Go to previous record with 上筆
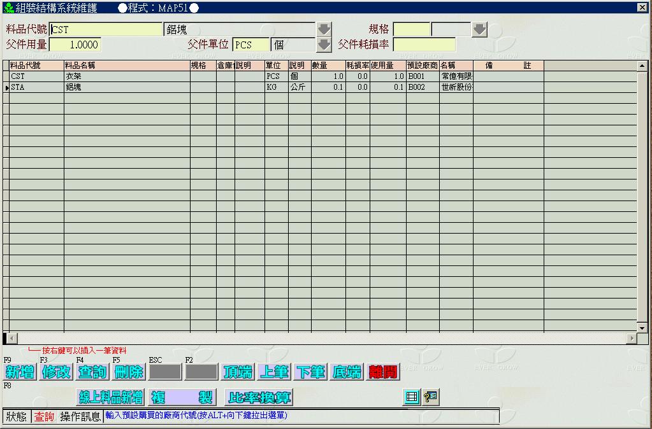 275,372
